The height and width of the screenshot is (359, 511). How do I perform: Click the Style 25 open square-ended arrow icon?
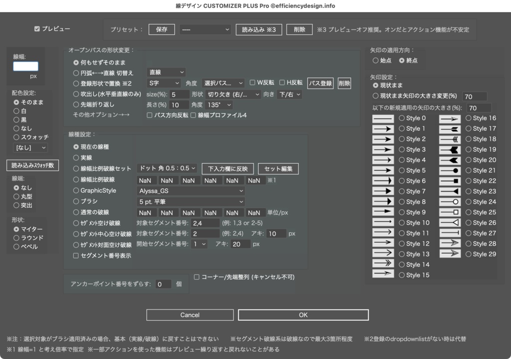tap(450, 212)
